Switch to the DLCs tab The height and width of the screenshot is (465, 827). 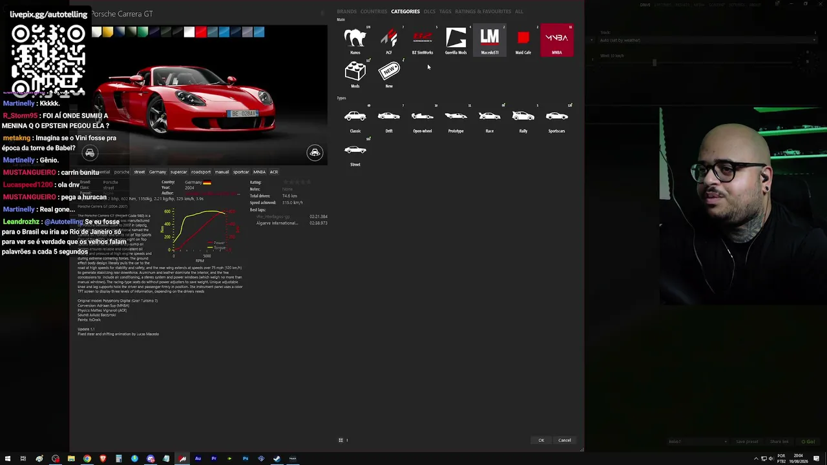[430, 12]
